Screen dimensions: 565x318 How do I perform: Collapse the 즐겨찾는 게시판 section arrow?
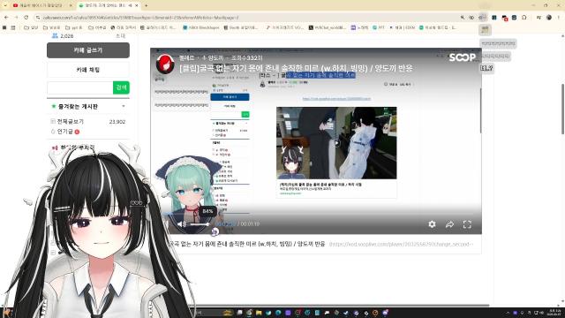click(x=124, y=106)
